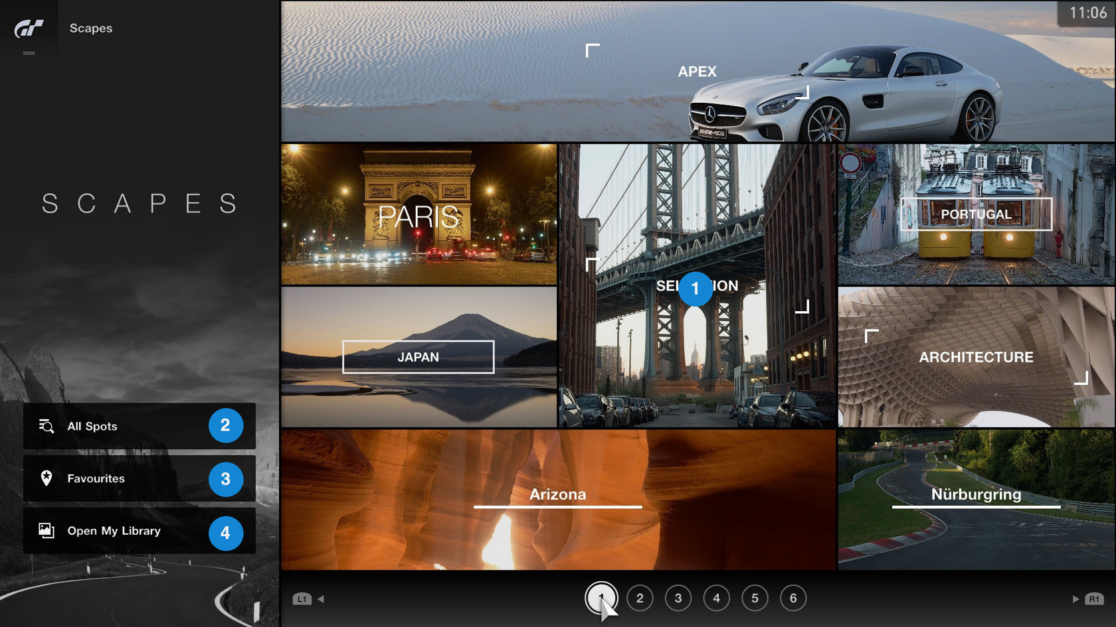Click the left page-navigation arrow

click(321, 598)
